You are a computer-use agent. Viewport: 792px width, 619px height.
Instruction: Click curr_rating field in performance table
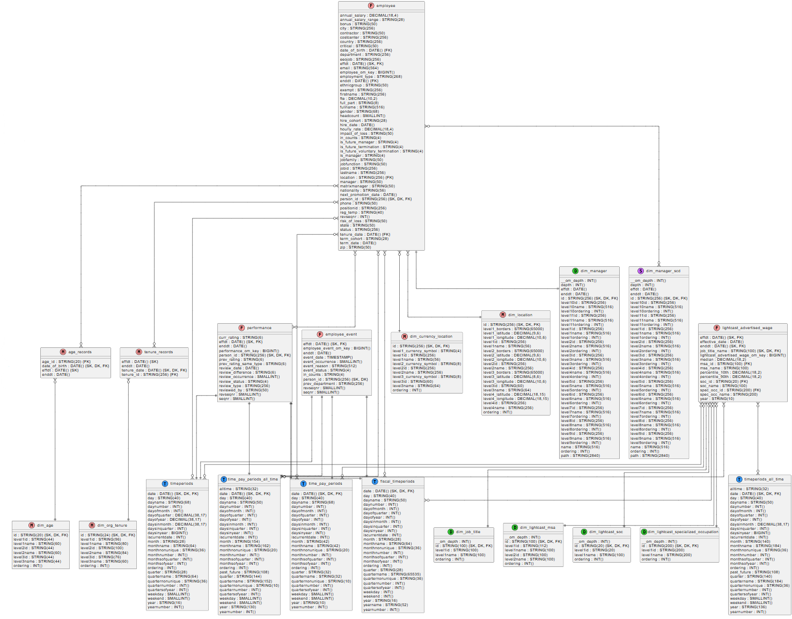pos(229,338)
